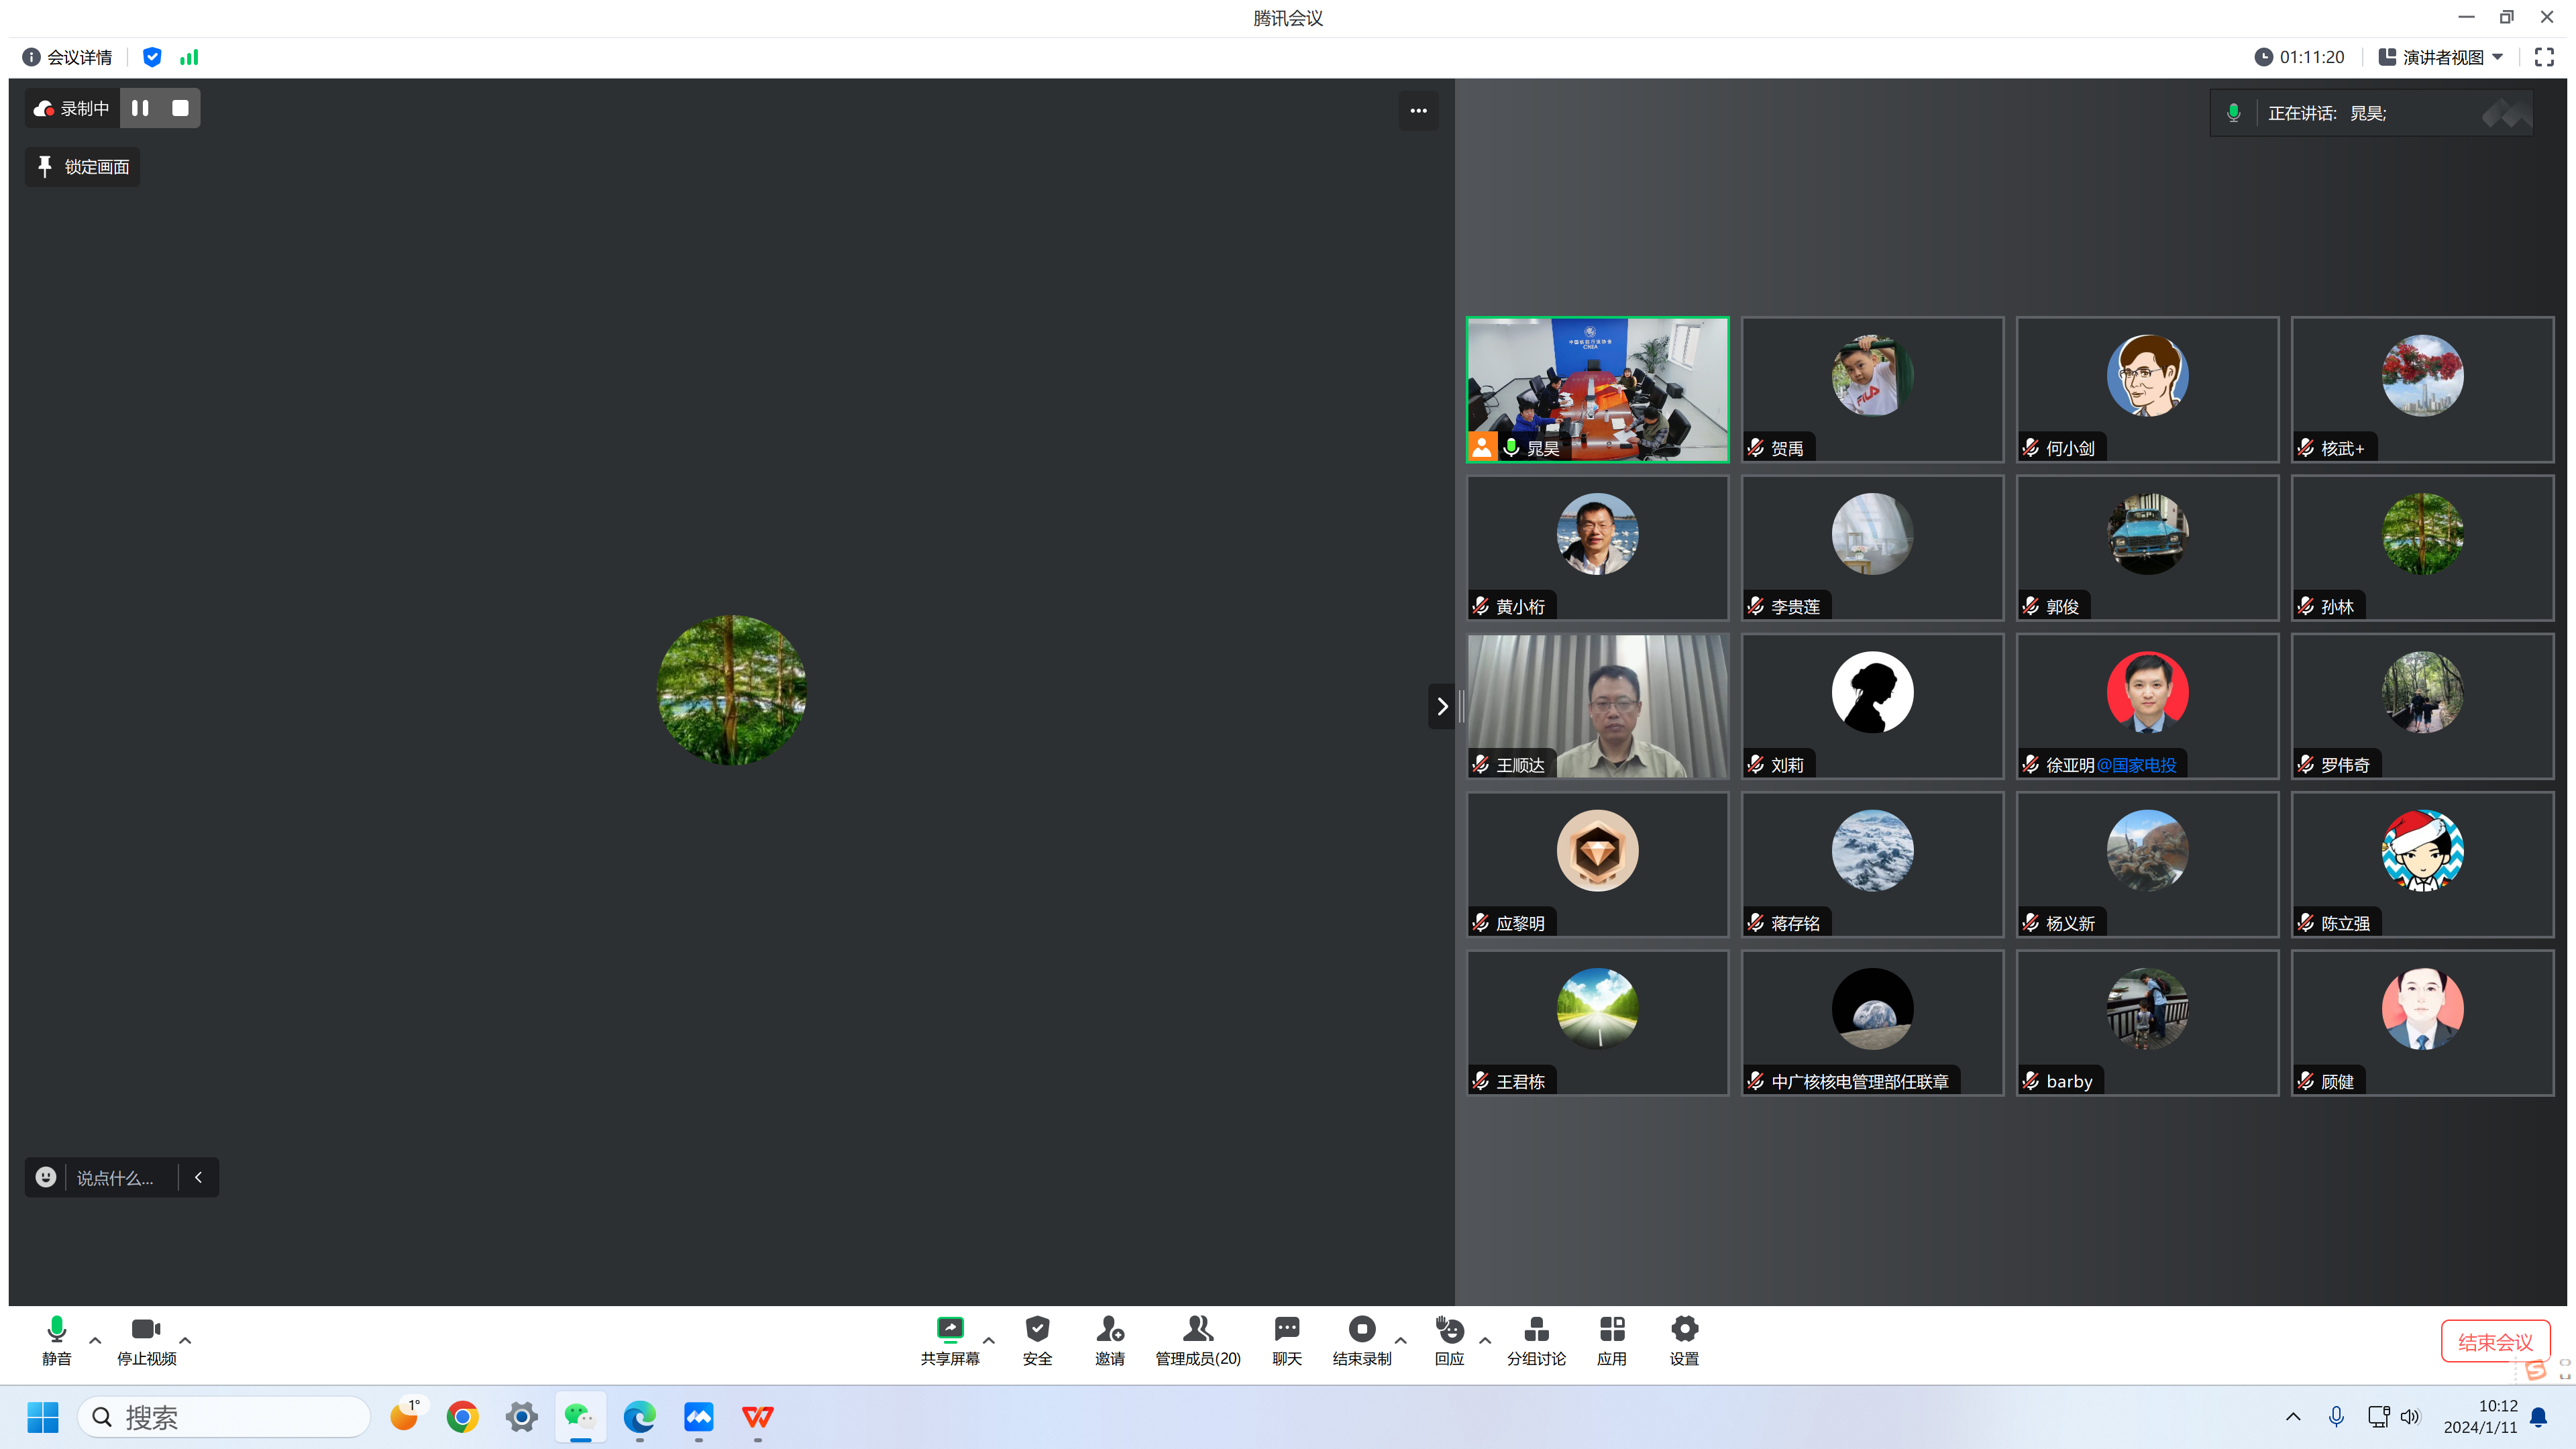Screen dimensions: 2576x1449
Task: Open the three-dot more options menu
Action: click(1418, 111)
